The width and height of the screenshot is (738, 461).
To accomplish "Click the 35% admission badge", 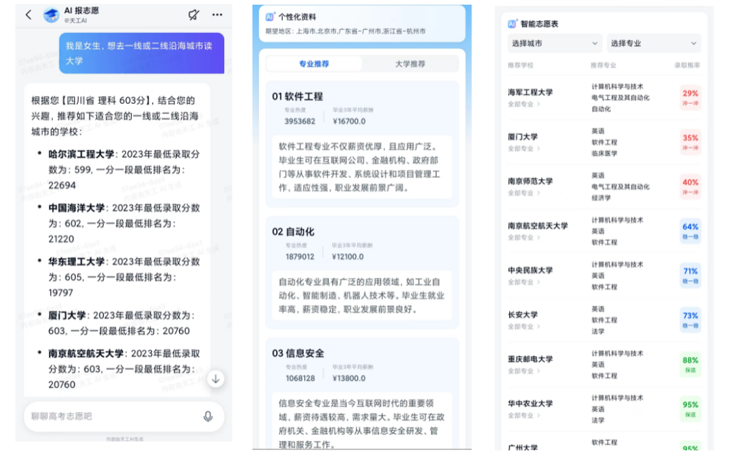I will [690, 142].
